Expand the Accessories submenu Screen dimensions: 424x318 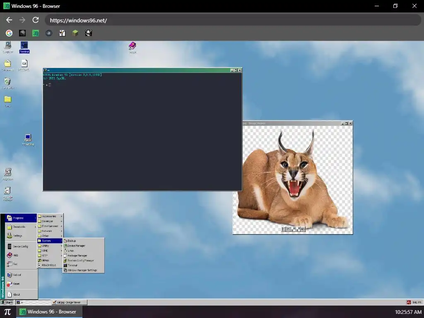50,216
